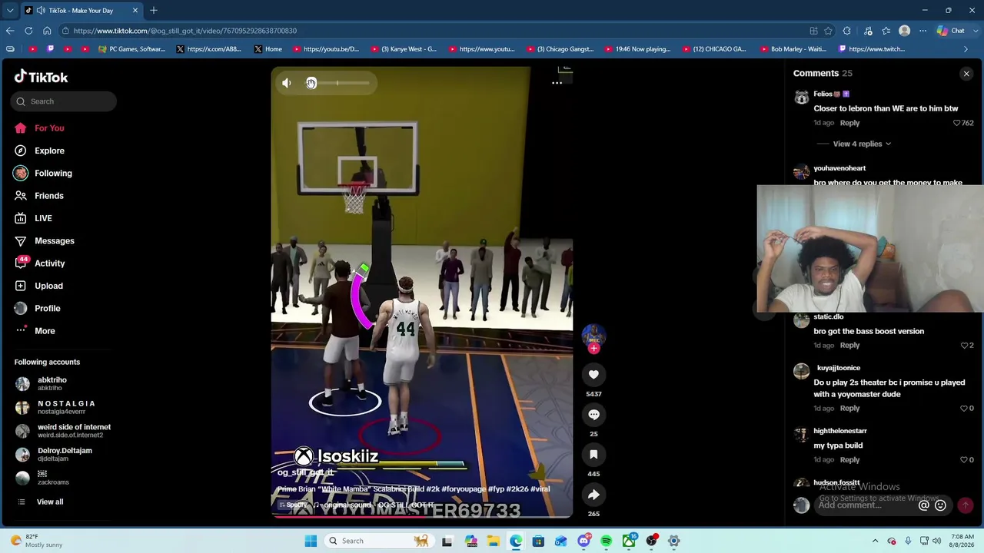Post the comment with the red send button
Screen dimensions: 984x553
(x=965, y=505)
